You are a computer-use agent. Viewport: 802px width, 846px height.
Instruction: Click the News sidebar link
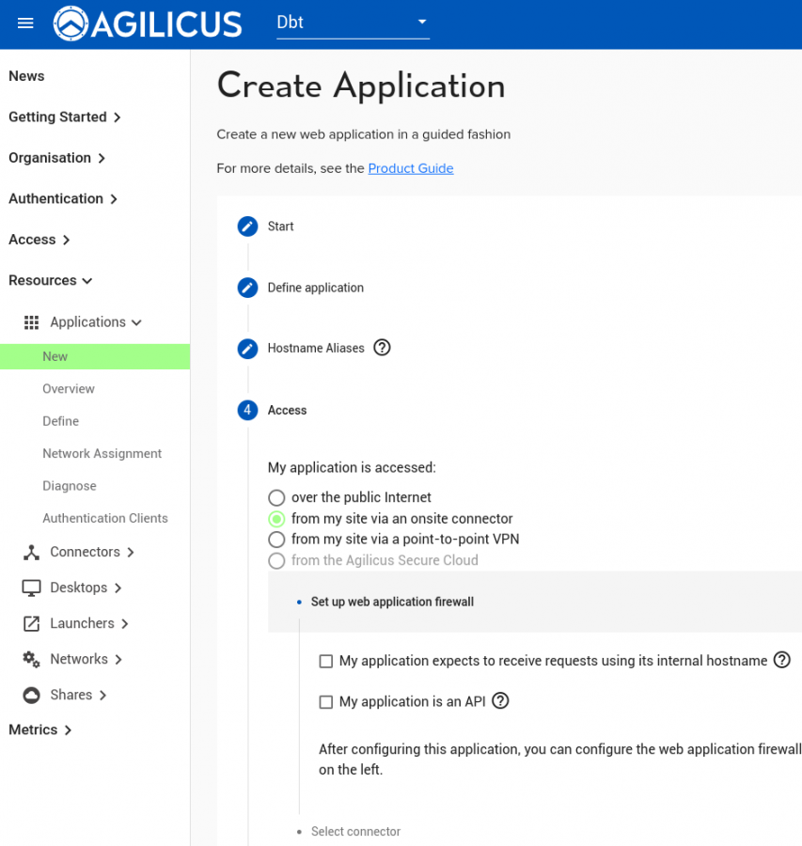[26, 76]
